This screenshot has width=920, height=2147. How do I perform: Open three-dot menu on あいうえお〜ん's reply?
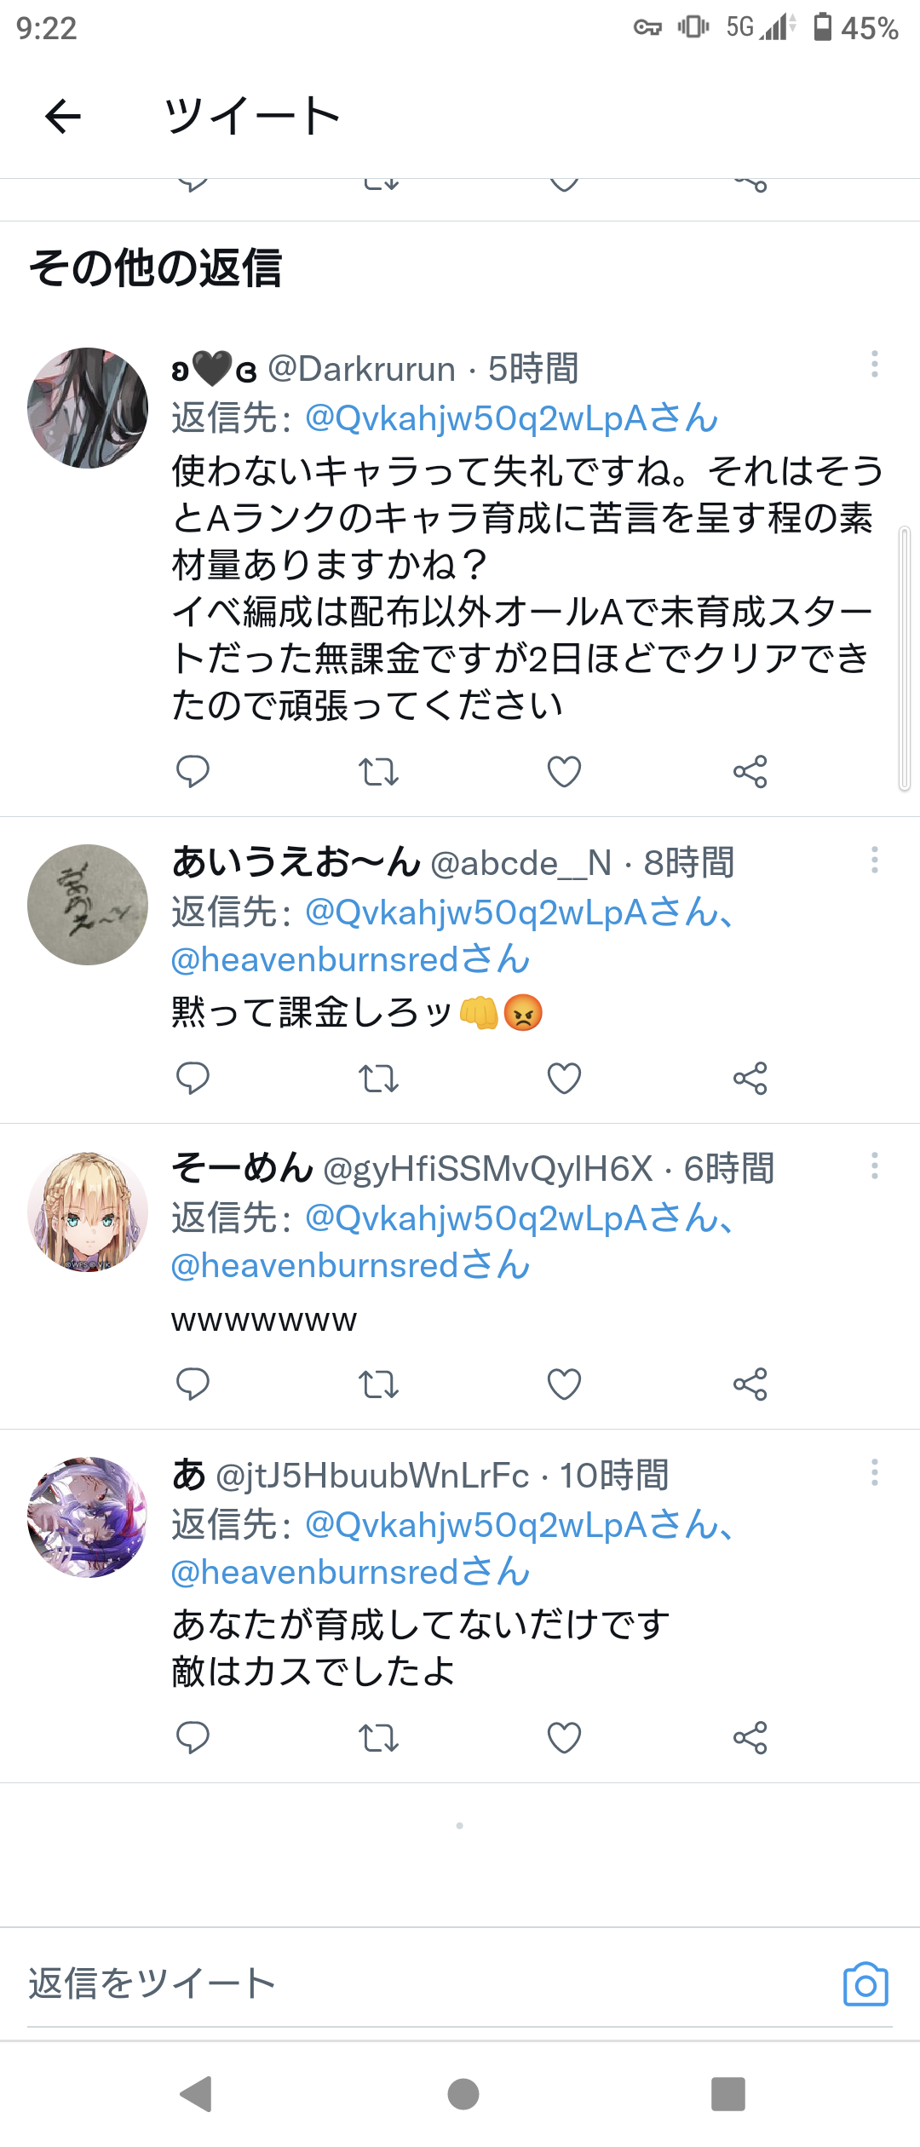click(x=875, y=860)
